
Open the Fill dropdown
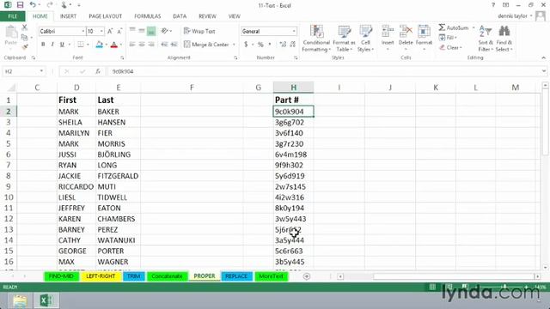click(x=448, y=38)
